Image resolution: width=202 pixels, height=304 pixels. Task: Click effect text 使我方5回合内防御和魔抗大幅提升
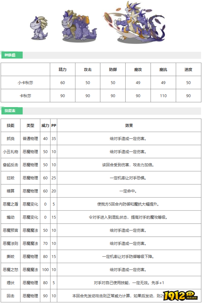[x=128, y=204]
